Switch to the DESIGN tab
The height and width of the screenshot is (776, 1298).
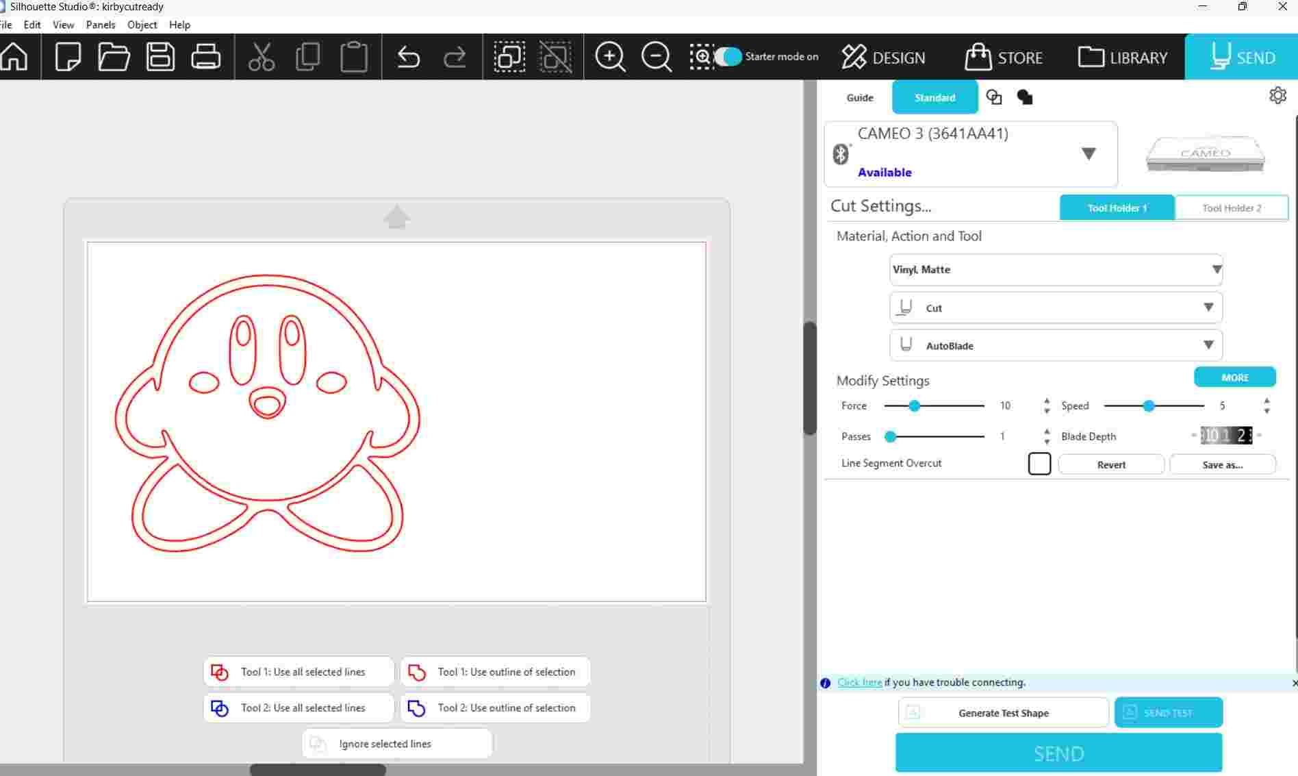click(x=883, y=57)
